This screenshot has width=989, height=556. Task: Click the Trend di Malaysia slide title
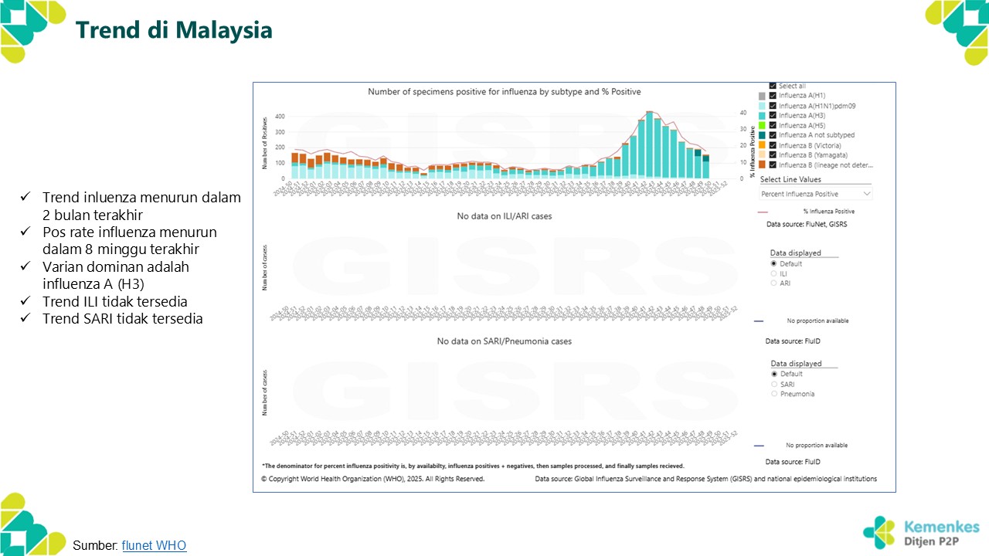click(173, 30)
